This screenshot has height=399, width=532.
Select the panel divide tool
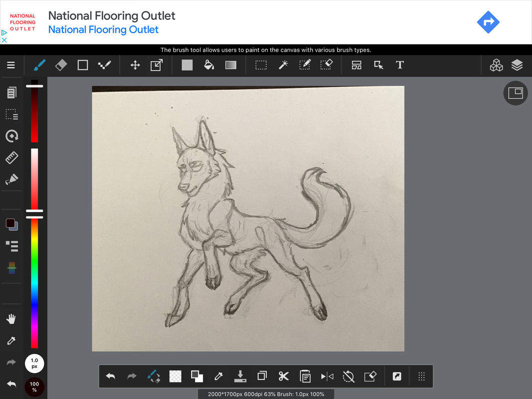356,65
